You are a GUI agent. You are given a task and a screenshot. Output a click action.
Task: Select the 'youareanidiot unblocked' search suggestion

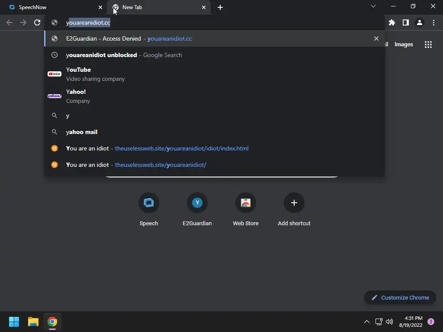[x=215, y=55]
